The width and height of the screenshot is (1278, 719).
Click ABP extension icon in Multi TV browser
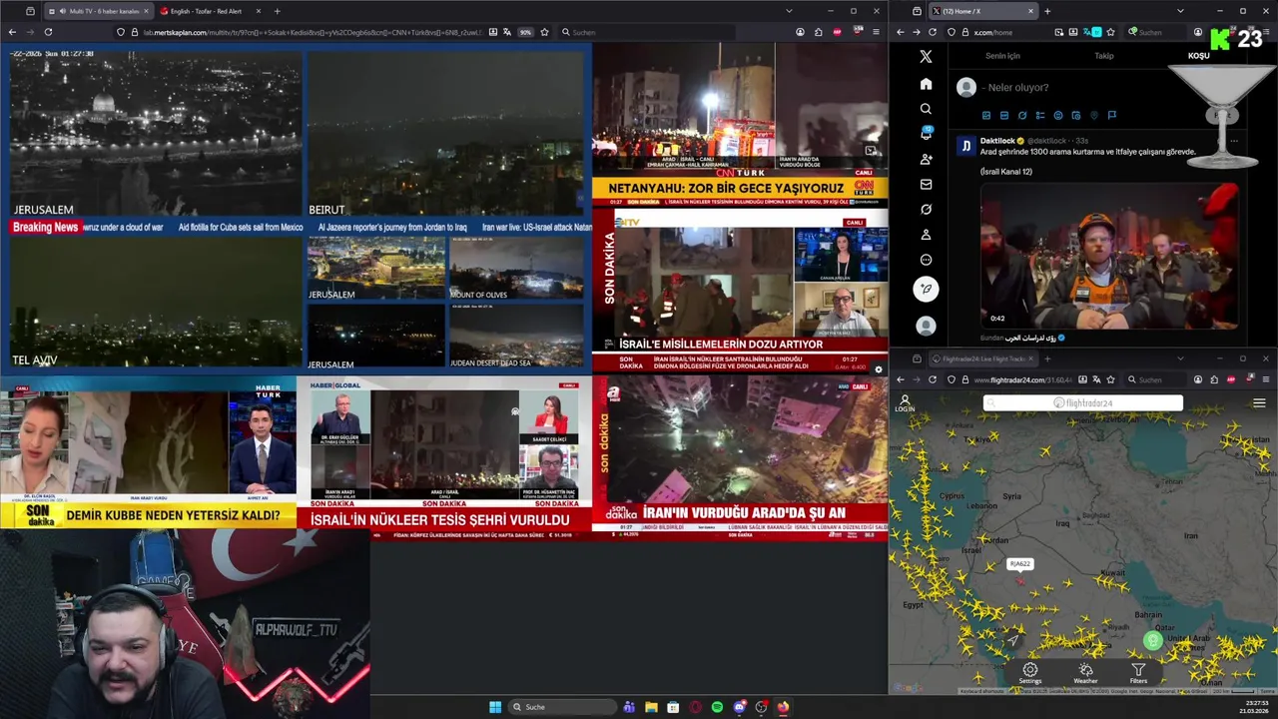[837, 32]
